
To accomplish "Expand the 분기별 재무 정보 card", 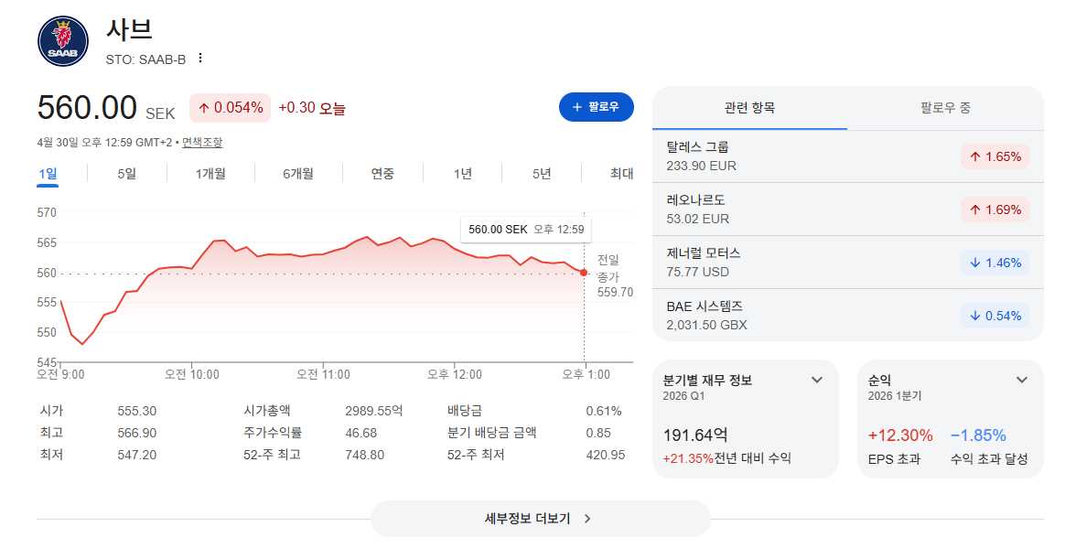I will pos(817,381).
